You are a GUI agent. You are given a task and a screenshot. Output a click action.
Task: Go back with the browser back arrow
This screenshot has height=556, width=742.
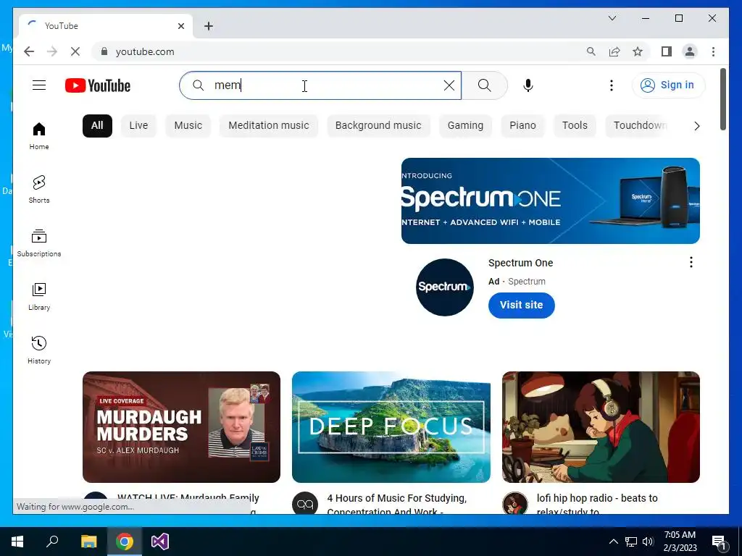tap(29, 51)
